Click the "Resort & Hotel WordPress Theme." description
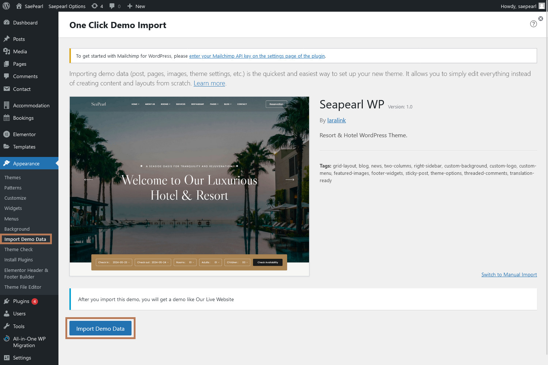 pos(364,135)
